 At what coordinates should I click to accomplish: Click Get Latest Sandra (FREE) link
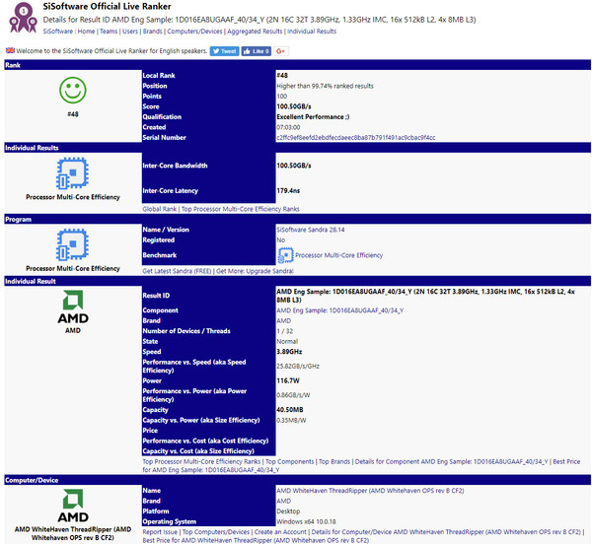point(177,271)
